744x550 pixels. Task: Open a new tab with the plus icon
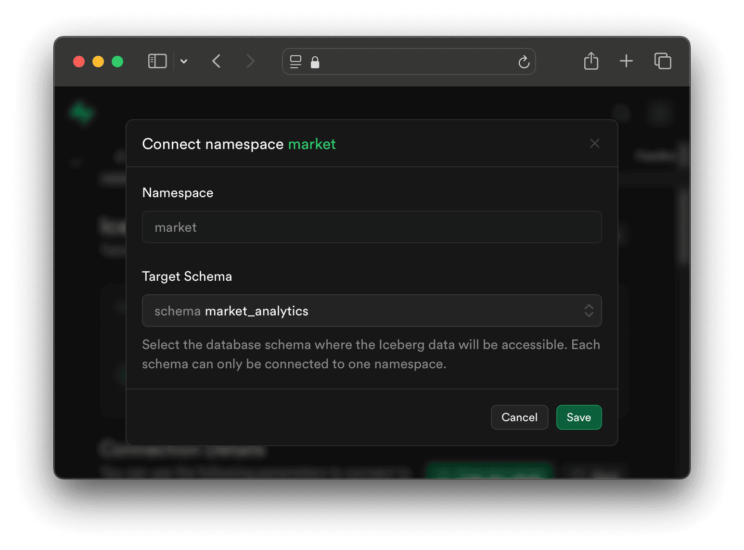(x=626, y=62)
